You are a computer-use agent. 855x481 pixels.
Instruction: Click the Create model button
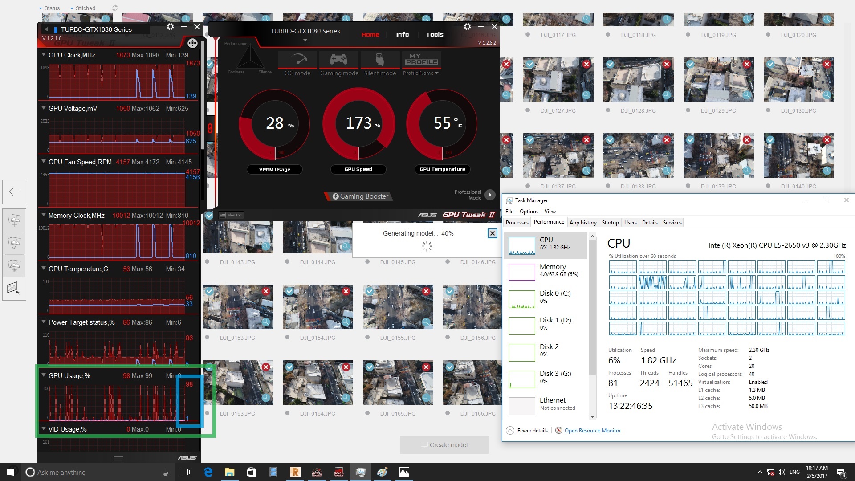tap(444, 444)
